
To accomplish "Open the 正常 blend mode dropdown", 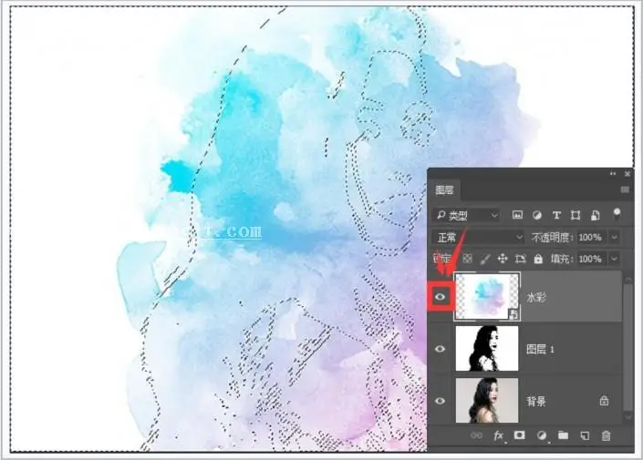I will pos(479,237).
